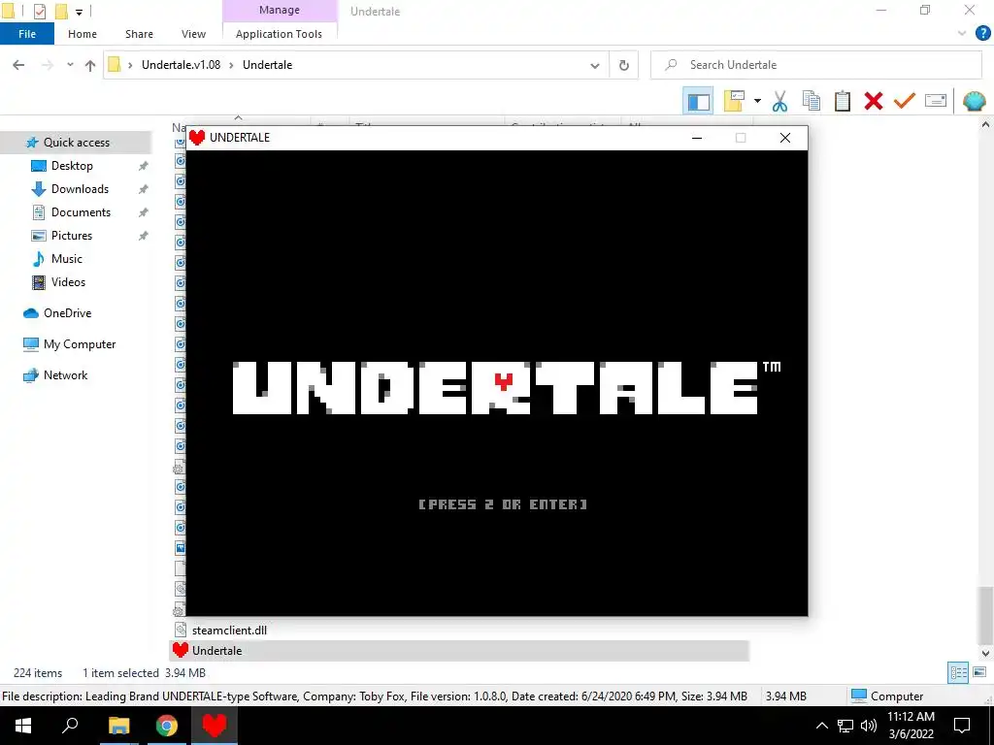The image size is (994, 745).
Task: Select OneDrive in navigation pane
Action: pyautogui.click(x=67, y=313)
